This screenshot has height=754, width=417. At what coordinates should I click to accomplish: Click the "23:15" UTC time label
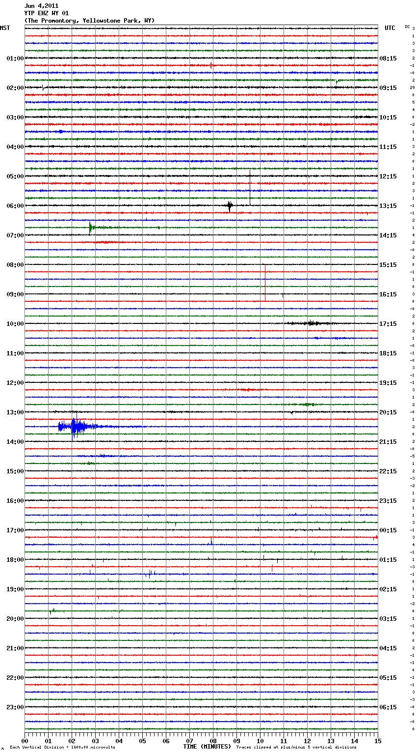(x=388, y=501)
